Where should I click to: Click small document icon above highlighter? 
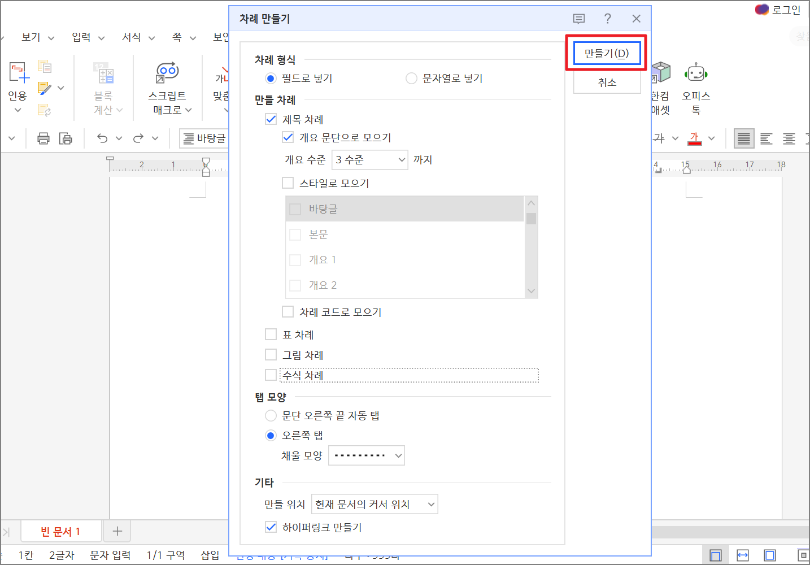pos(45,67)
